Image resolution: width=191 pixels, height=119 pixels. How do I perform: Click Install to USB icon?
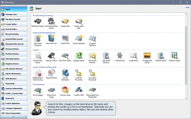click(79, 90)
